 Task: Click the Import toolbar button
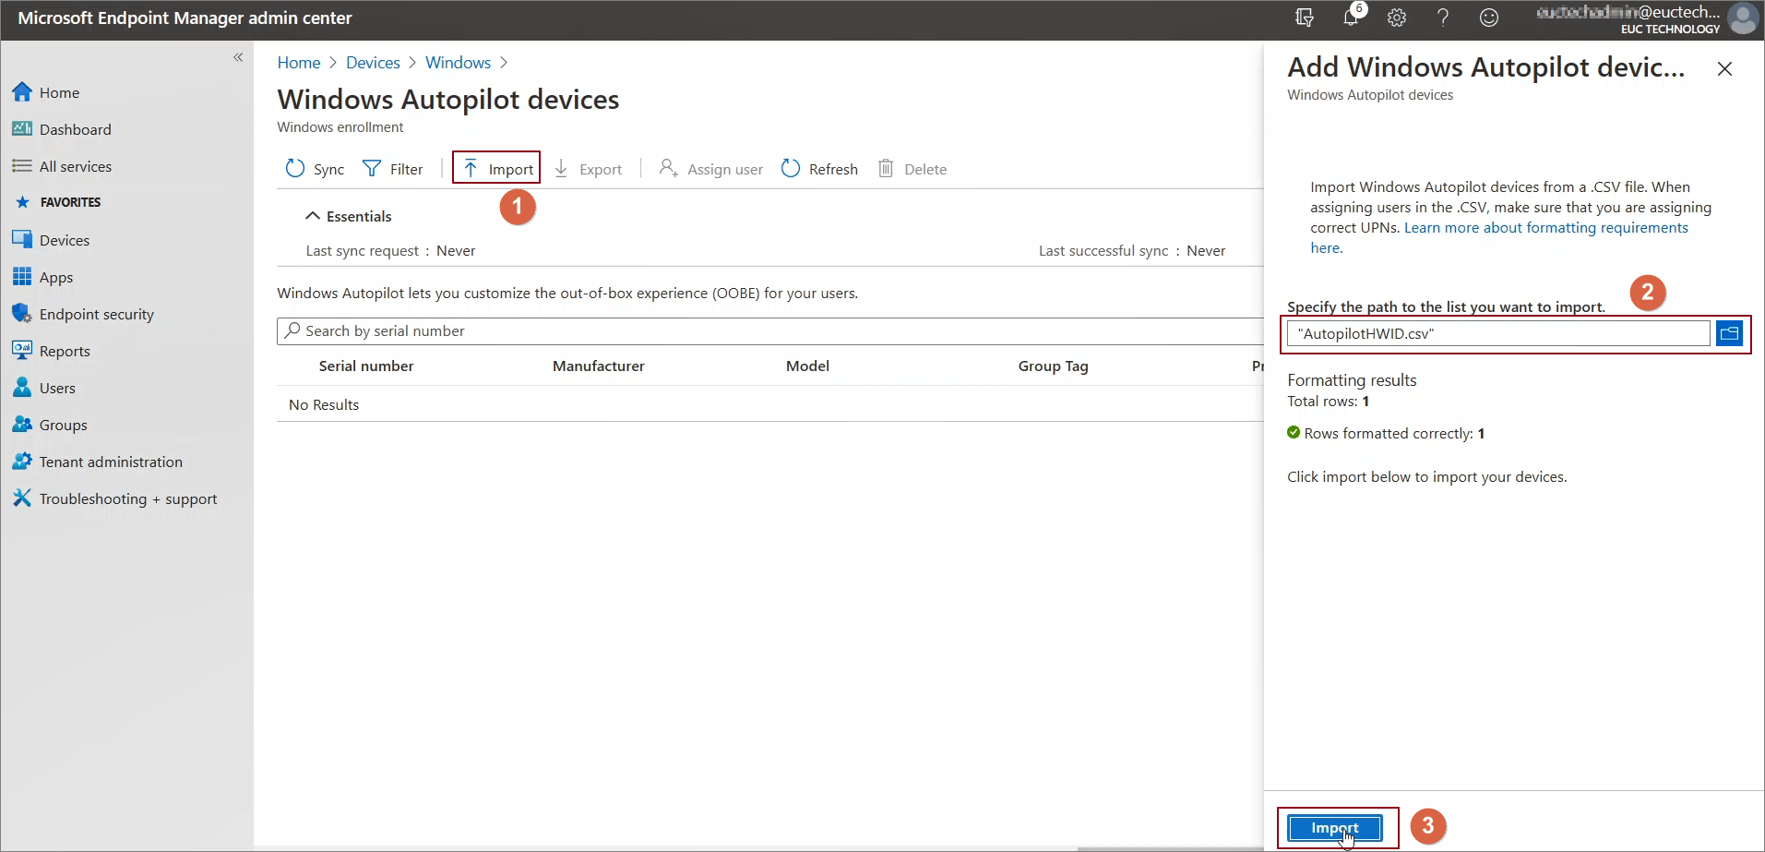497,169
